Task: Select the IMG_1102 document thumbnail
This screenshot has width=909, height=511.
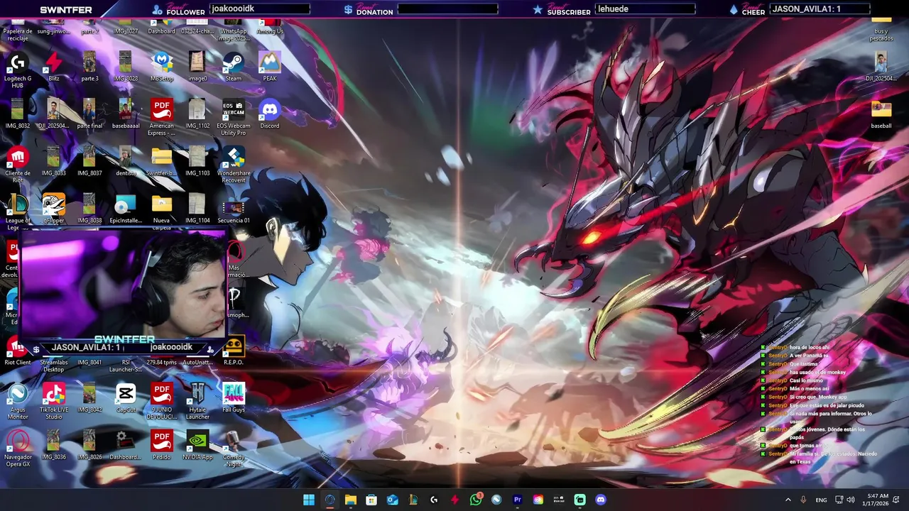Action: [197, 114]
